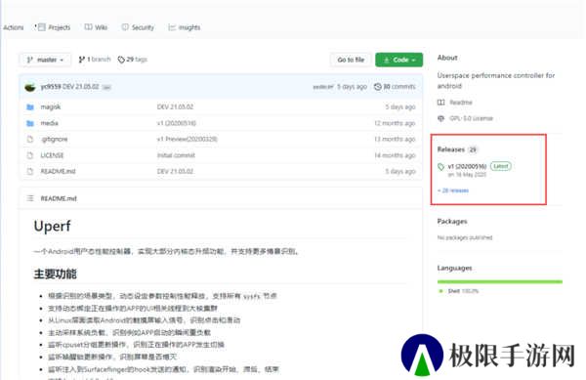Open README.md in the file list

58,171
